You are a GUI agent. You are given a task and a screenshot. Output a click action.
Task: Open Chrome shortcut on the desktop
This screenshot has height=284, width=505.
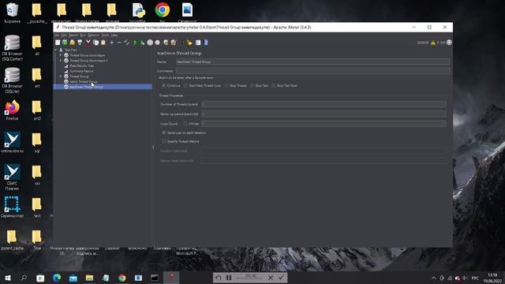pyautogui.click(x=163, y=13)
